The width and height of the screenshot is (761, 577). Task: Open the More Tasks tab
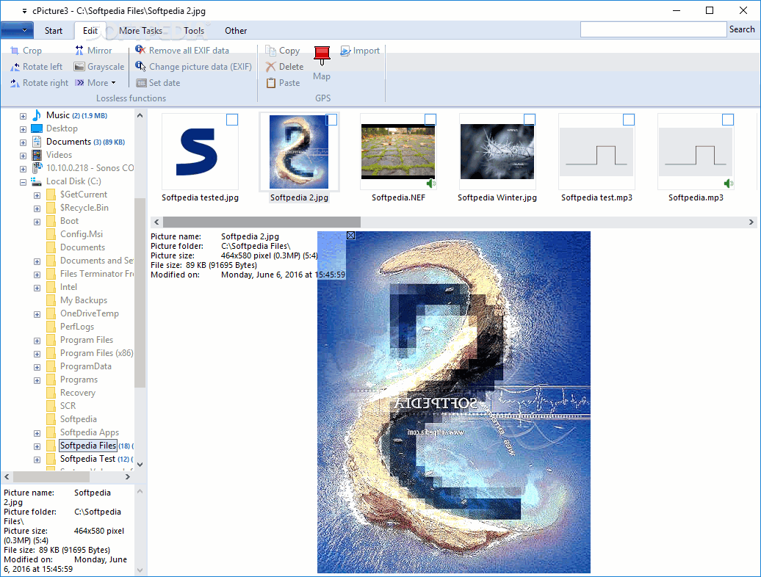click(141, 31)
